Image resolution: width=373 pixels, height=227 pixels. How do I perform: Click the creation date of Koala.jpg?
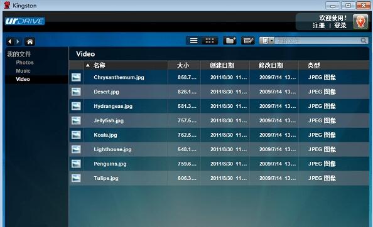click(229, 135)
